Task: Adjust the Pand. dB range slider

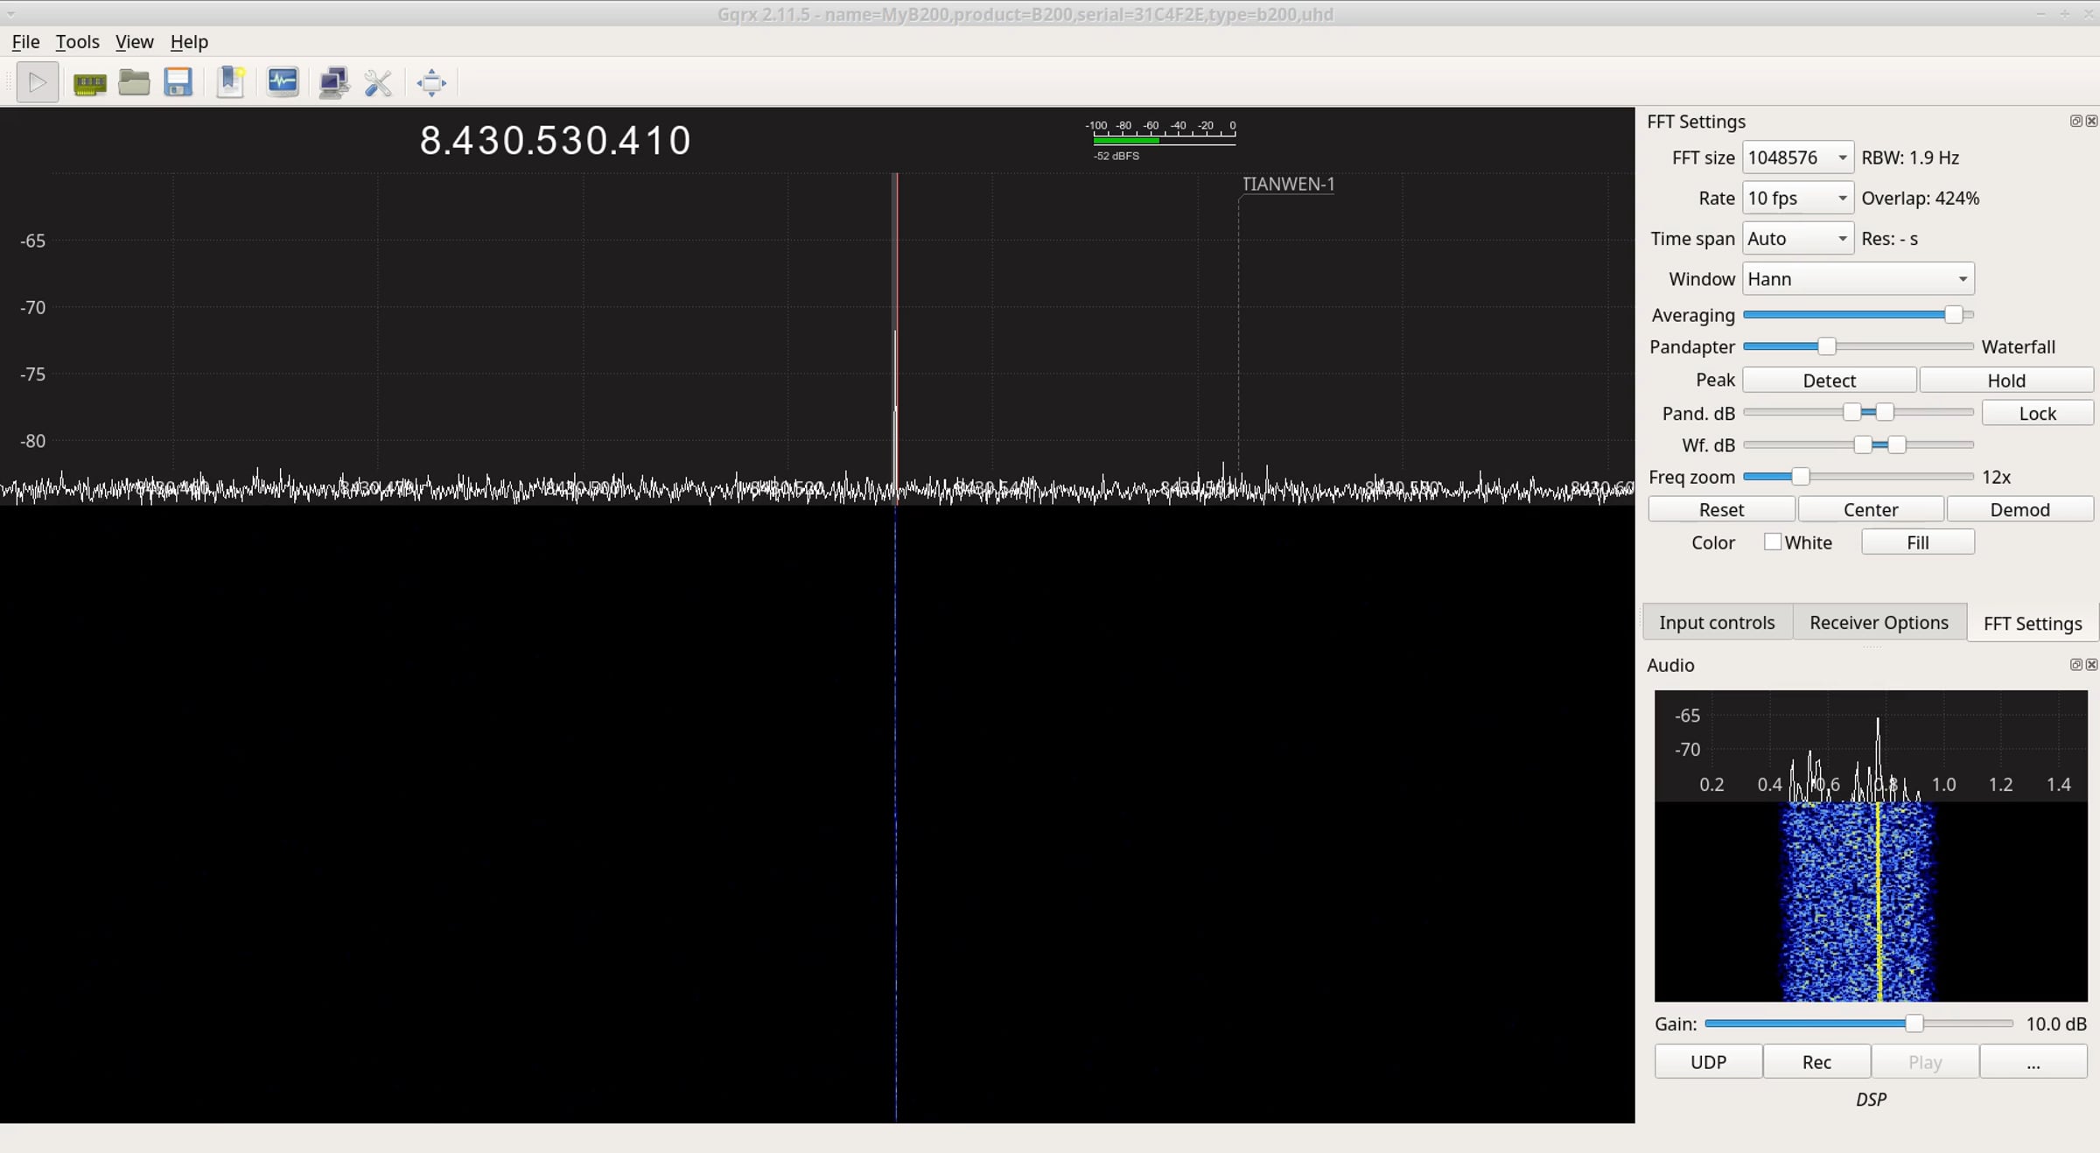Action: click(x=1858, y=412)
